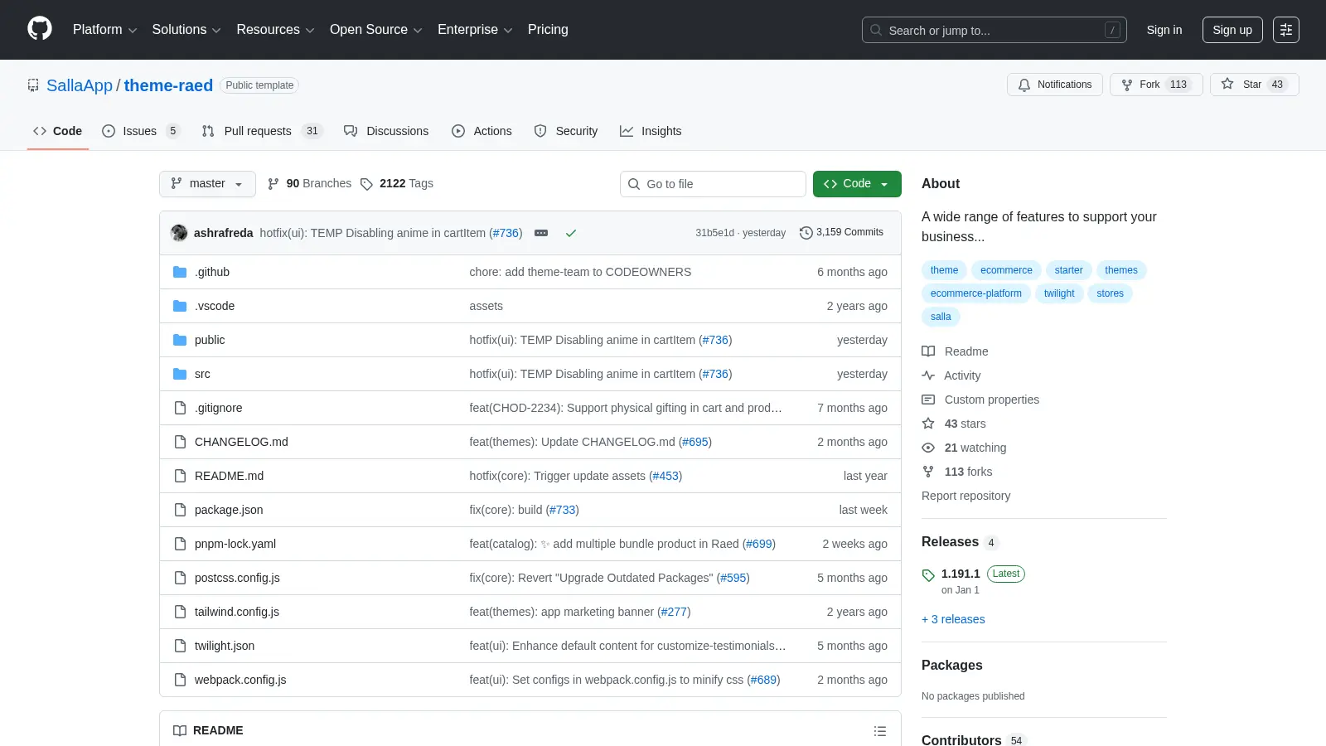This screenshot has width=1326, height=746.
Task: Click the twilight.json file icon
Action: coord(180,646)
